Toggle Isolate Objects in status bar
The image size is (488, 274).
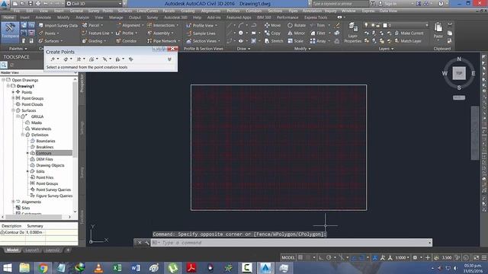click(466, 257)
